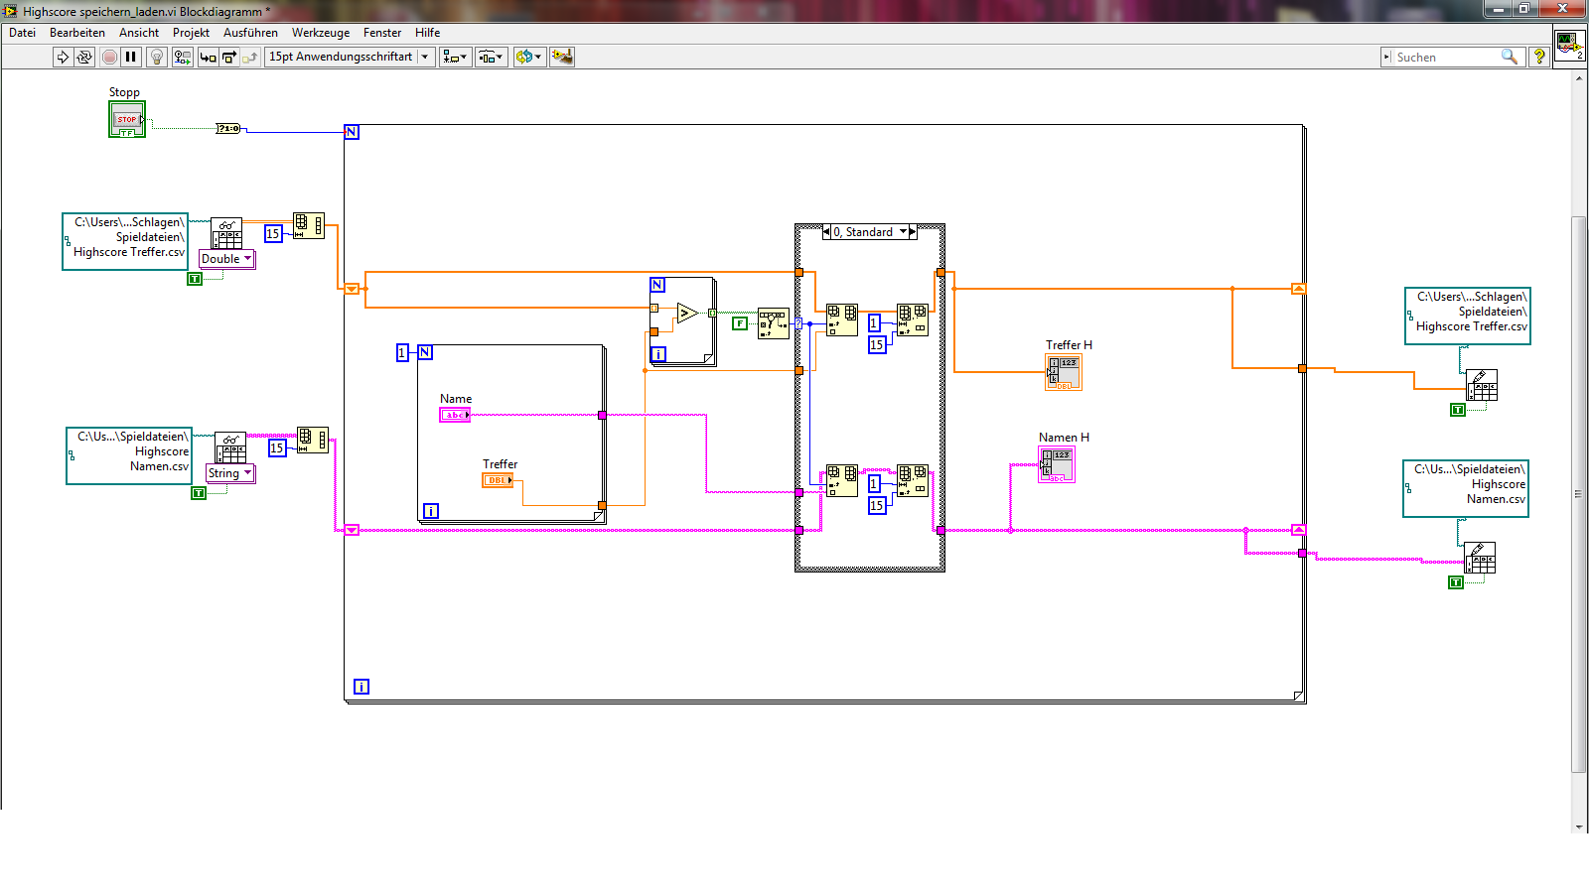Expand the case selector list "0, Standard"

point(903,232)
